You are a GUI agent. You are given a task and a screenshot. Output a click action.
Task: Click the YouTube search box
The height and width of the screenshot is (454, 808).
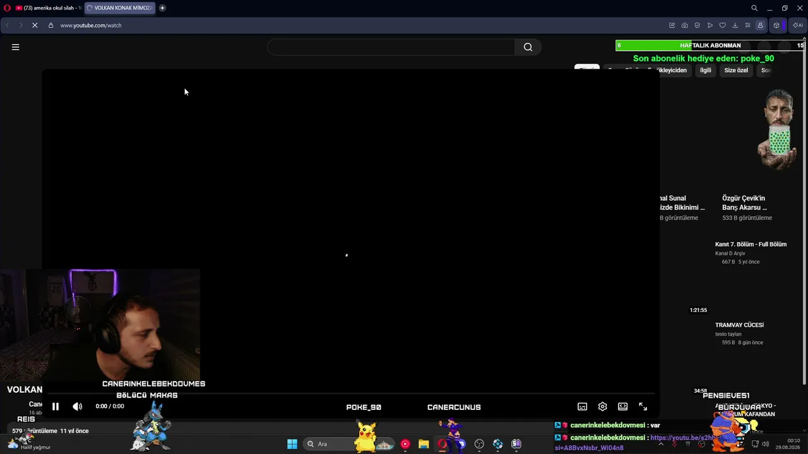[391, 47]
